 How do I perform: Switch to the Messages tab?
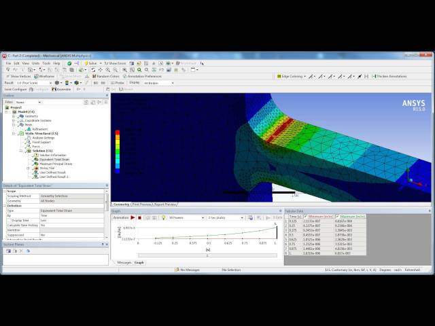click(124, 263)
